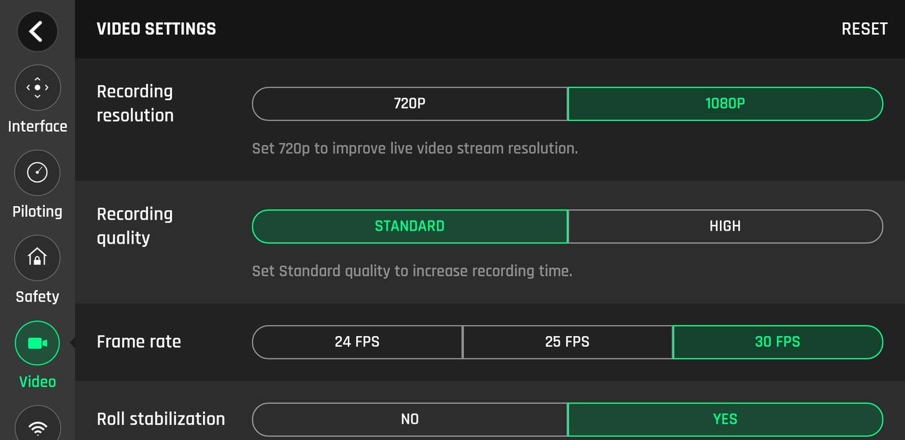This screenshot has width=905, height=440.
Task: Open the Interface settings icon
Action: 37,87
